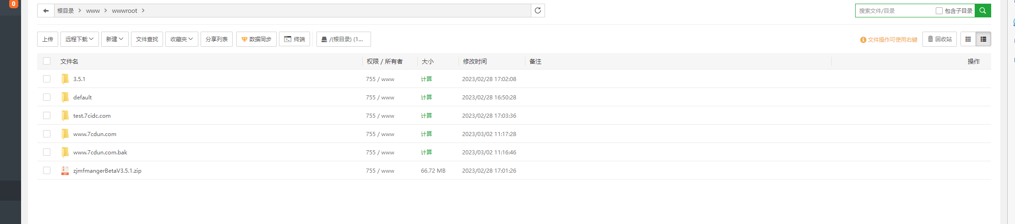Screen dimensions: 1015x224
Task: Click the 66.72 MB size value
Action: pyautogui.click(x=433, y=171)
